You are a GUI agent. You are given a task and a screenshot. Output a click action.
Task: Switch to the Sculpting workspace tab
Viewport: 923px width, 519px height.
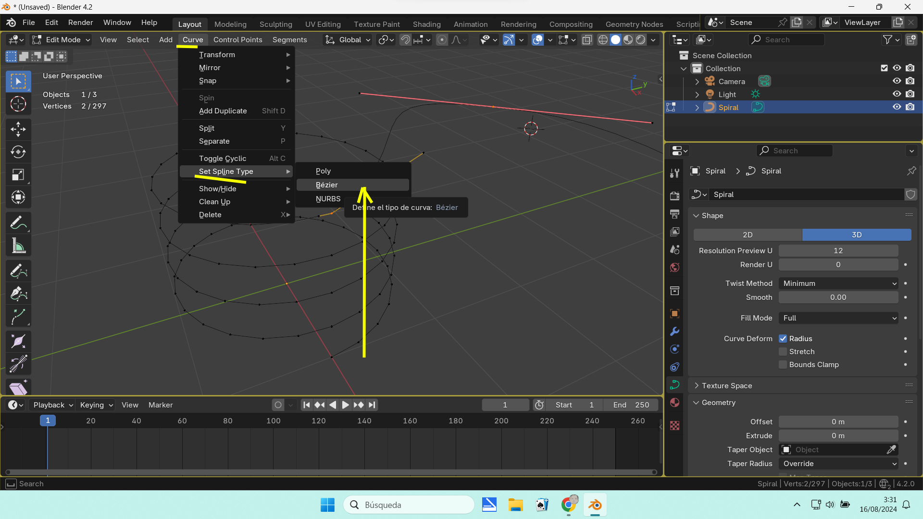(x=275, y=24)
